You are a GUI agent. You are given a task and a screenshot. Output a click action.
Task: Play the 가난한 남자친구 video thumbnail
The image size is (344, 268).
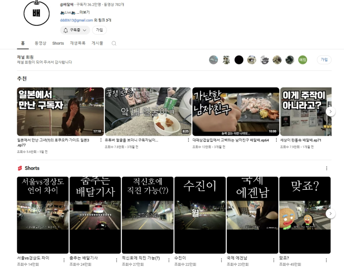(x=236, y=112)
